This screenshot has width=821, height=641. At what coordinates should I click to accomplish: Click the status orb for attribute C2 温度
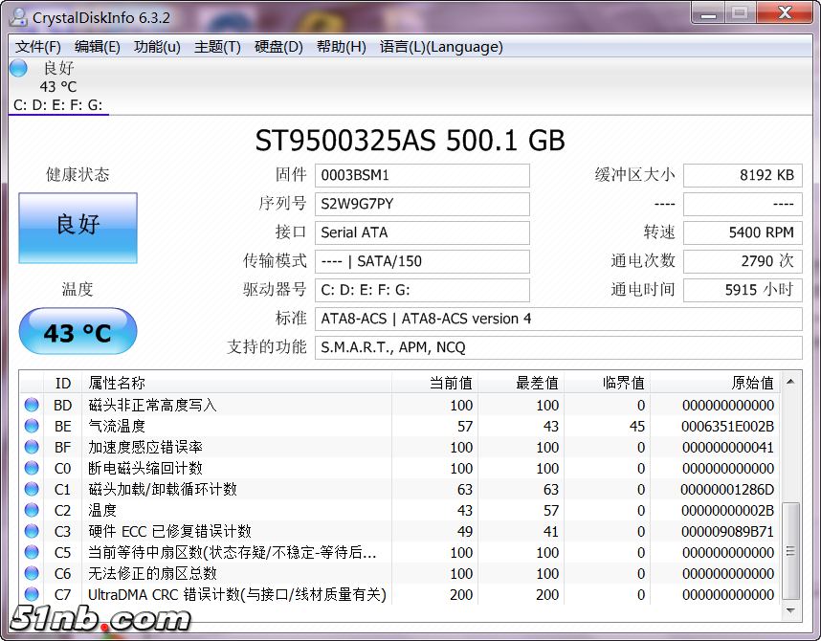pos(32,510)
